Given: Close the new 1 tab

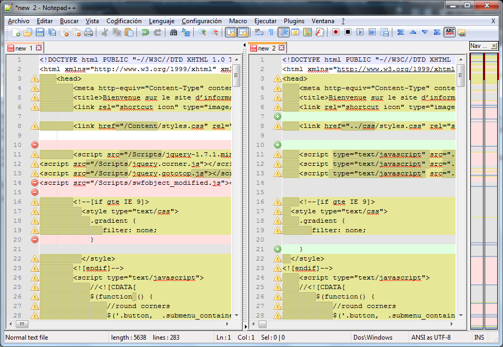Looking at the screenshot, I should click(39, 48).
